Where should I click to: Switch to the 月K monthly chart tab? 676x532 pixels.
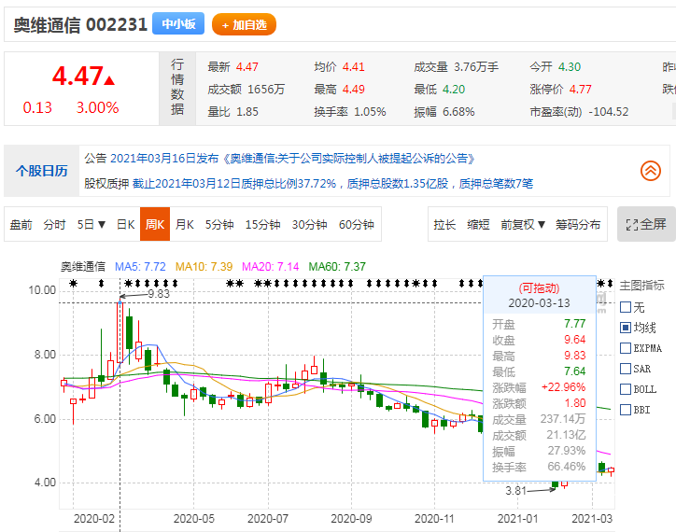click(x=185, y=224)
